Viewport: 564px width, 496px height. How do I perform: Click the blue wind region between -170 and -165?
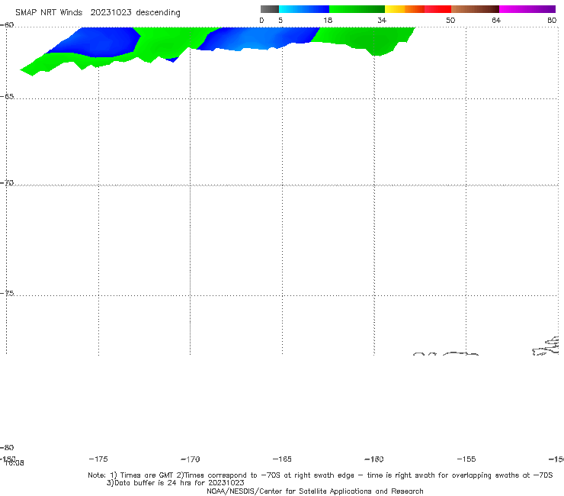coord(259,38)
